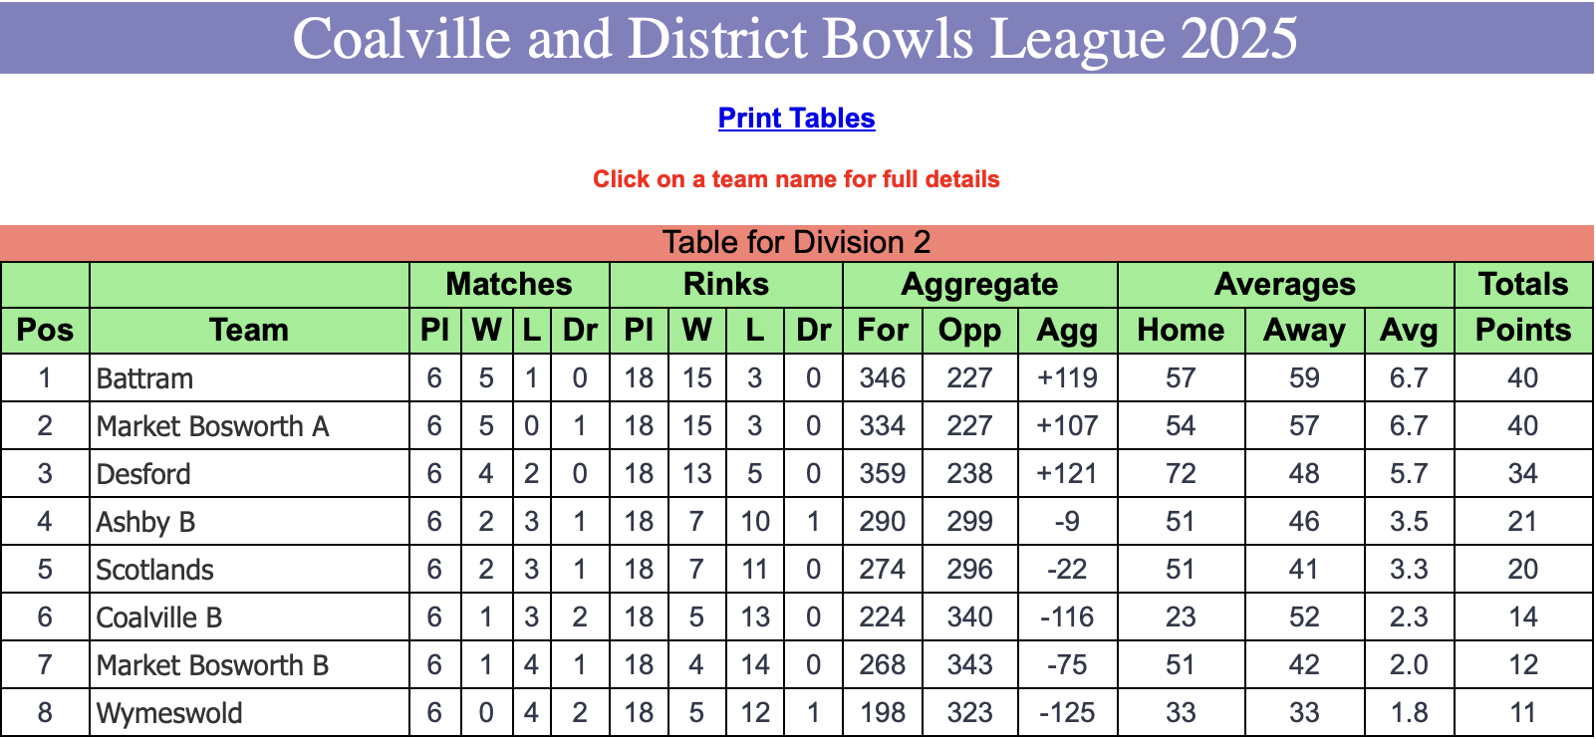Viewport: 1596px width, 739px height.
Task: Click the Home average header
Action: pyautogui.click(x=1181, y=331)
